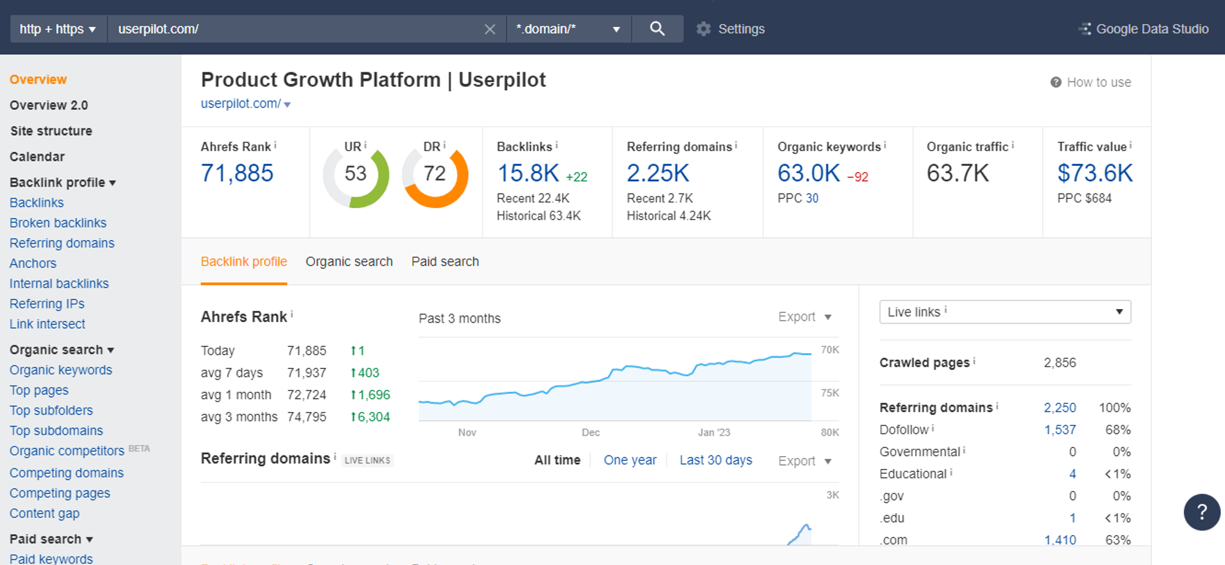Viewport: 1225px width, 565px height.
Task: Open Competing domains report
Action: [x=67, y=473]
